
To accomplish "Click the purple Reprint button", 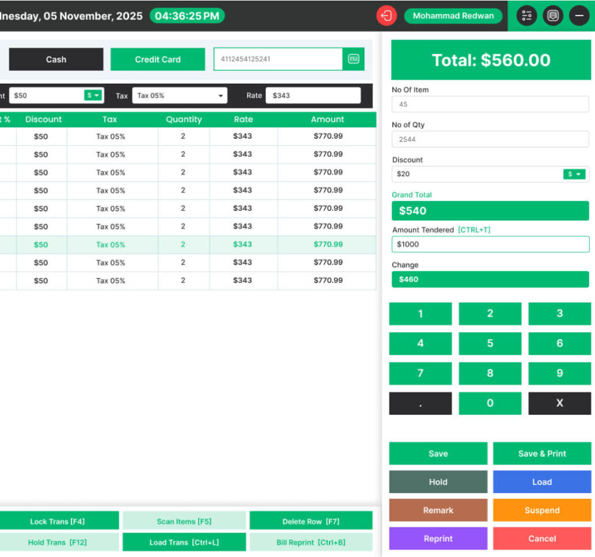I will (x=438, y=538).
